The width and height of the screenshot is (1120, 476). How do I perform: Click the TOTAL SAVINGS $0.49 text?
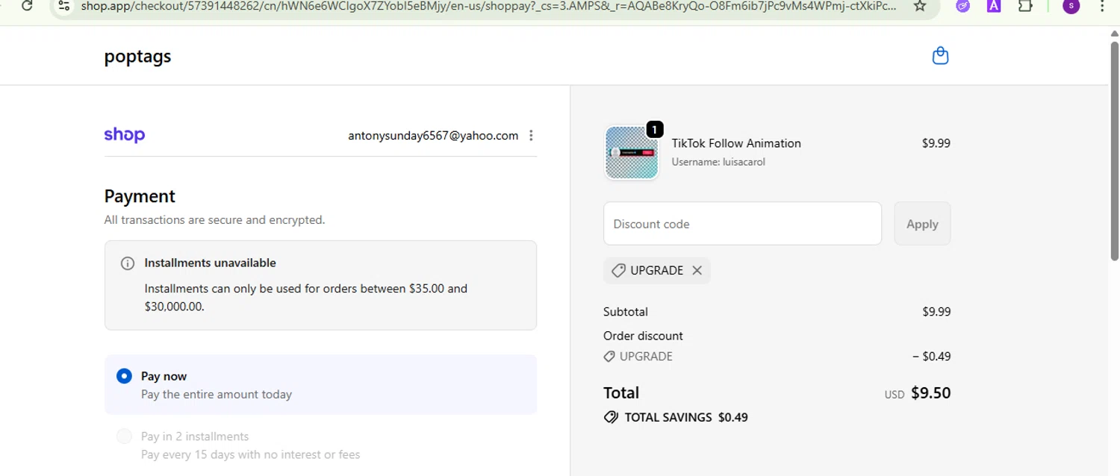tap(686, 418)
